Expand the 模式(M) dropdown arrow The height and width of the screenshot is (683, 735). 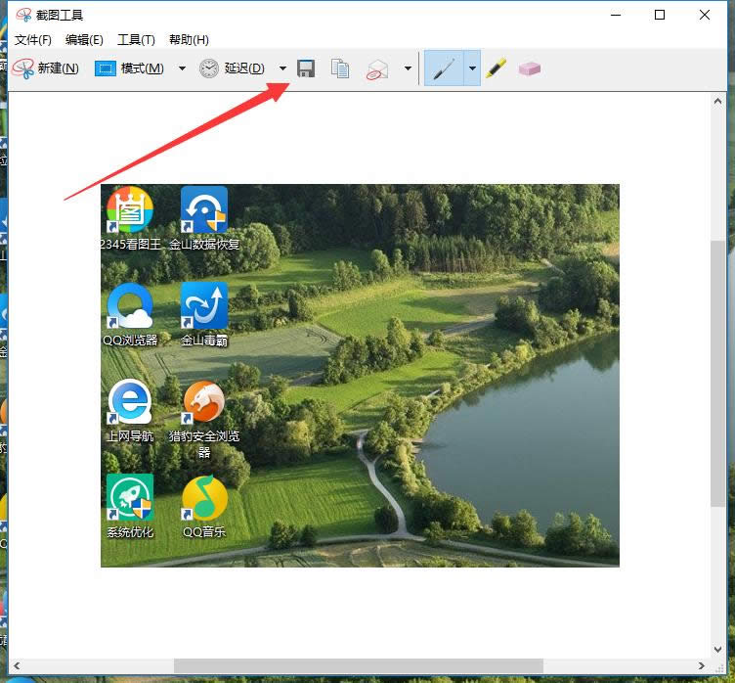point(182,68)
